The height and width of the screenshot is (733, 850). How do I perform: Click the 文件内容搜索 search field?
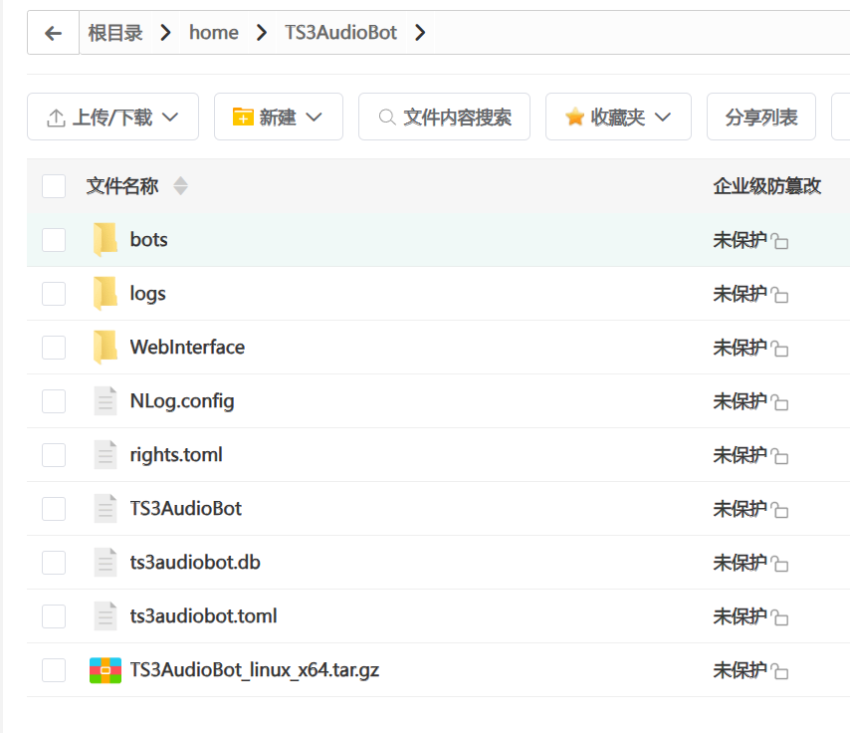(x=444, y=118)
